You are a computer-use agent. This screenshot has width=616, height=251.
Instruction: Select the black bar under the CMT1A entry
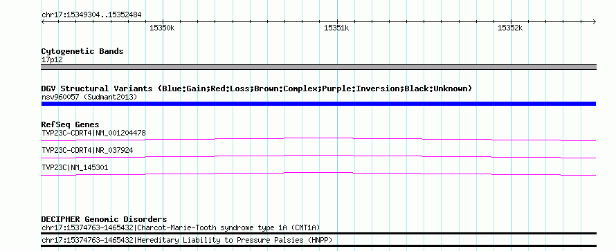318,233
